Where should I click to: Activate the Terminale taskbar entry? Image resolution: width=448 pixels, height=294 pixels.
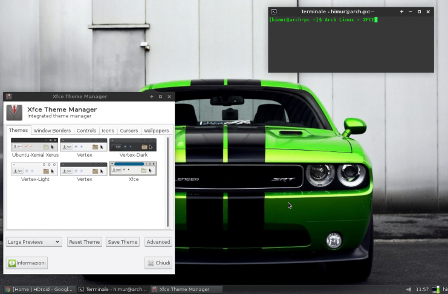(112, 289)
